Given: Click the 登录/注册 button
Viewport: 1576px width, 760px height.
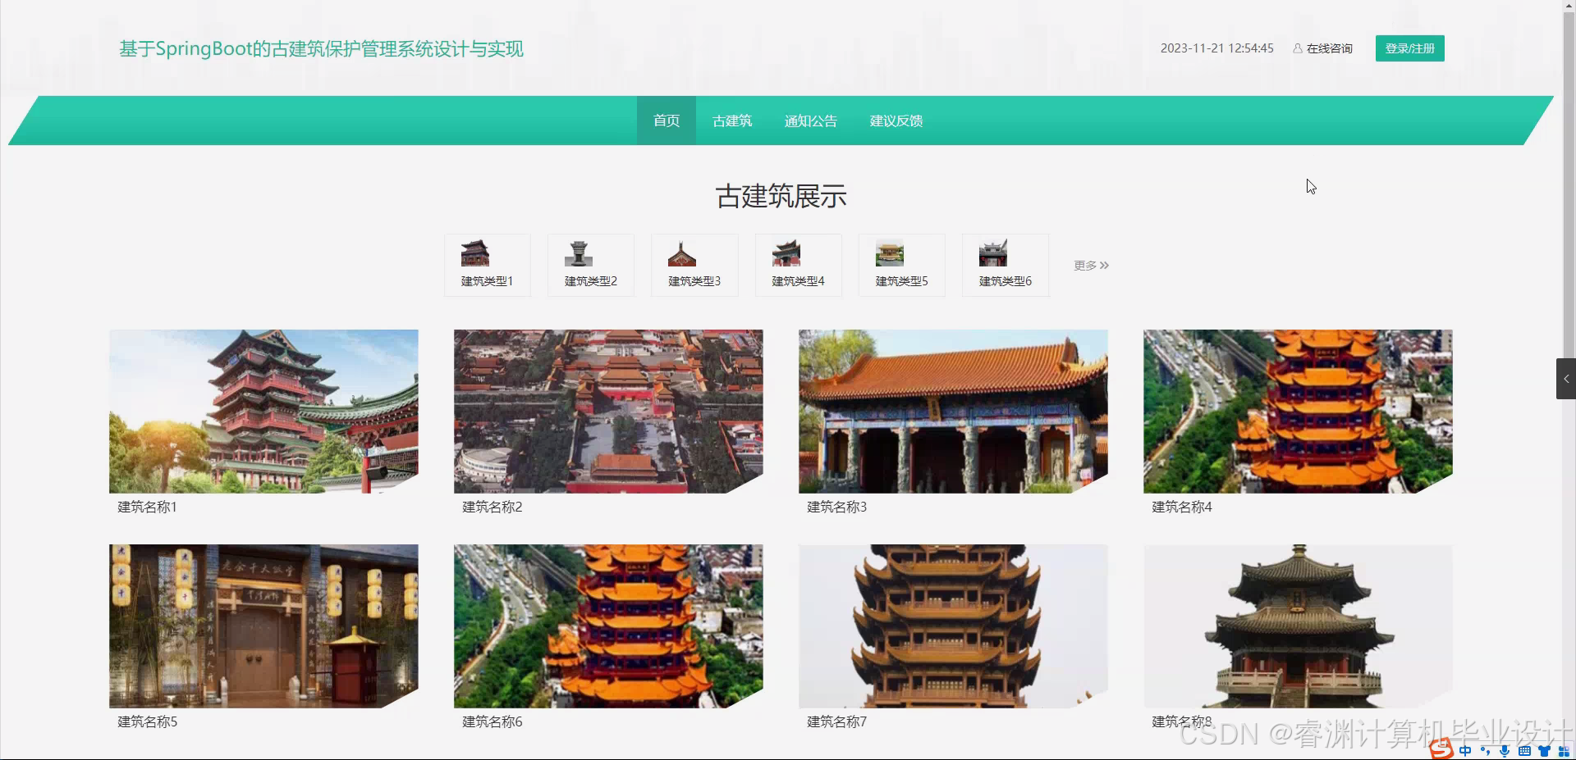Looking at the screenshot, I should 1410,48.
